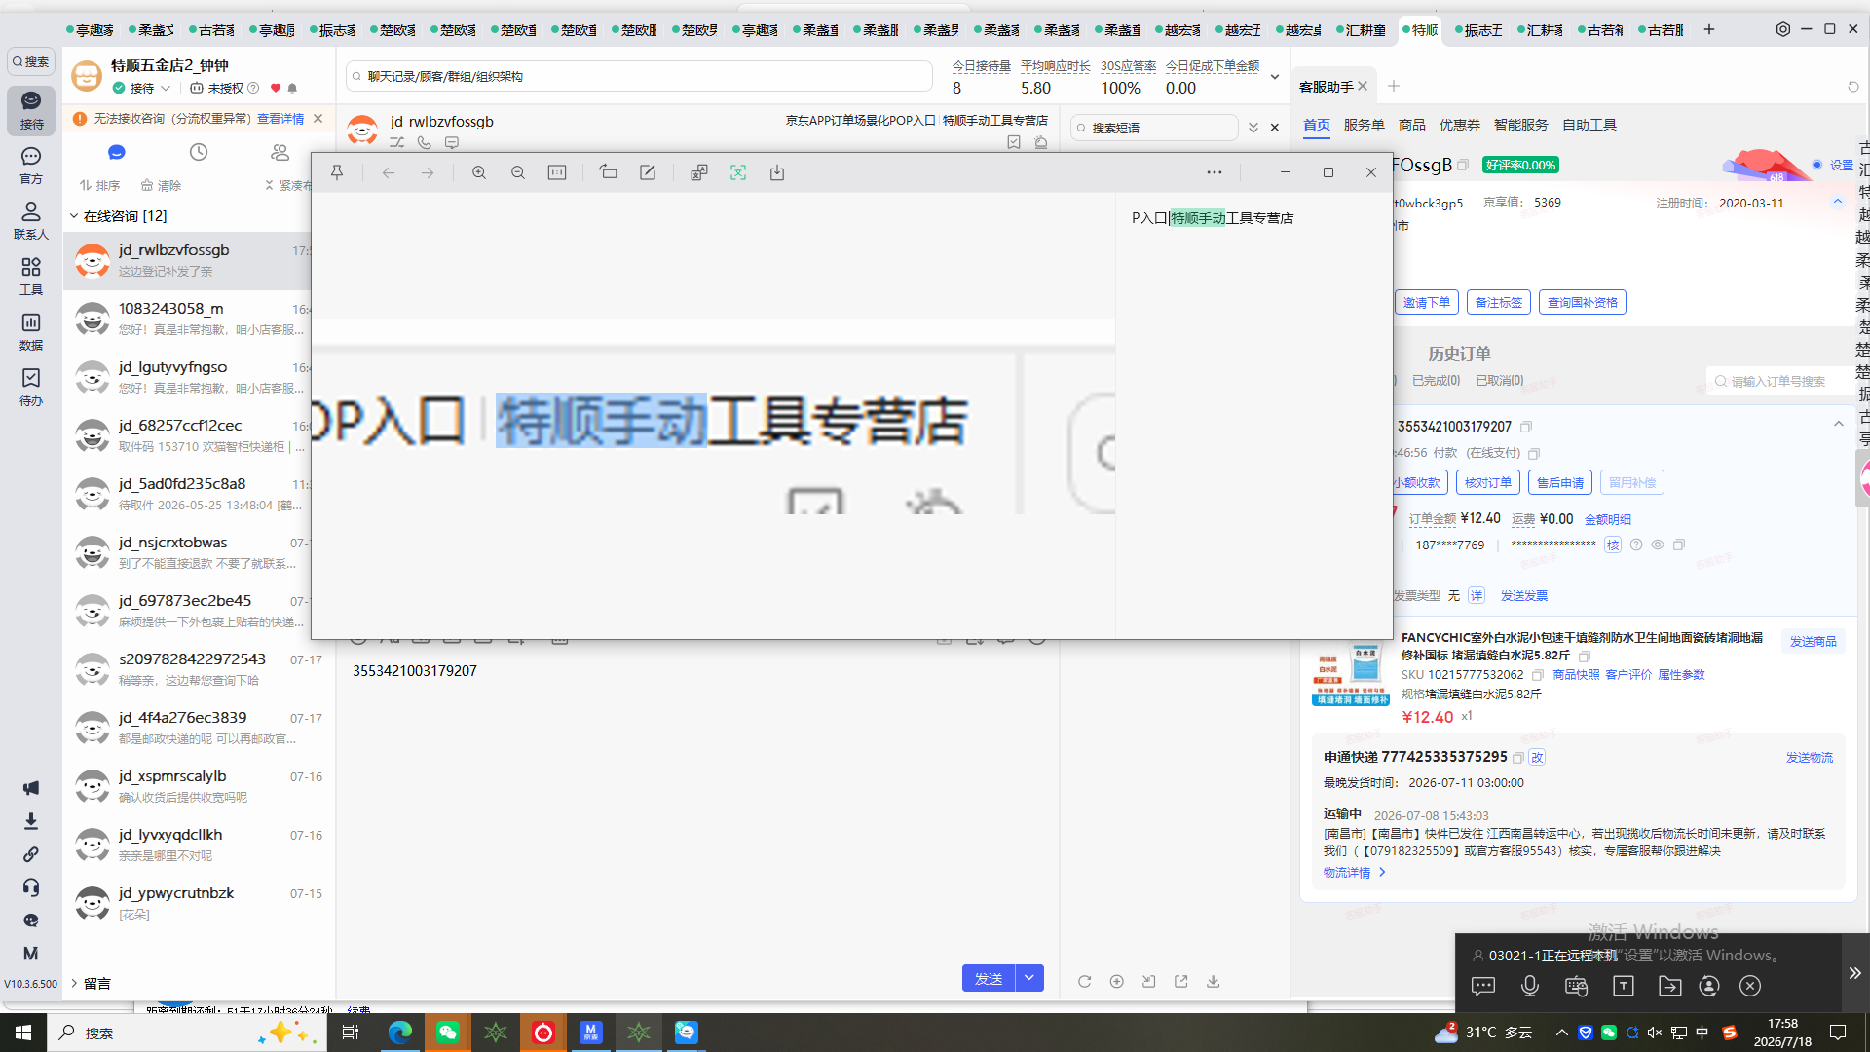
Task: Go to the previous image in viewer
Action: point(389,172)
